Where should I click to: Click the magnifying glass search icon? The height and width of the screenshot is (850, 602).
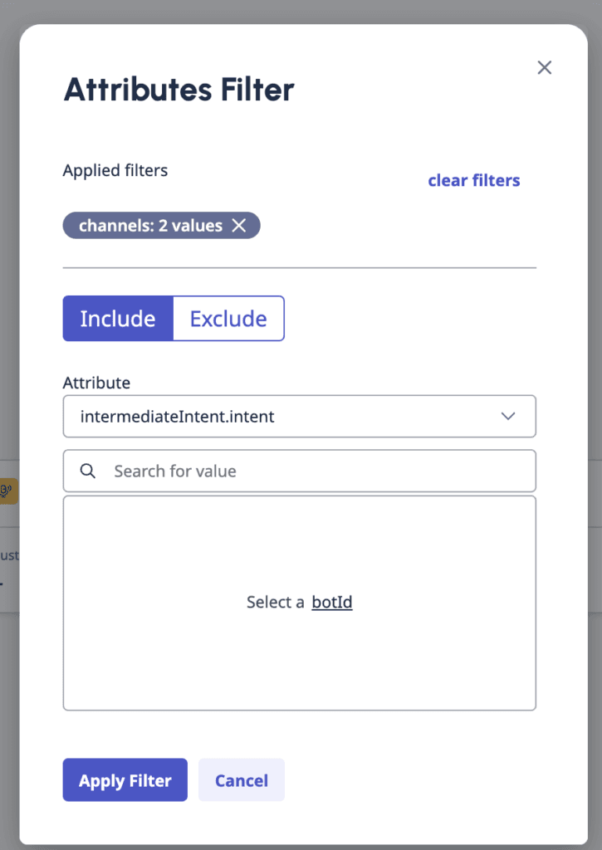click(87, 471)
